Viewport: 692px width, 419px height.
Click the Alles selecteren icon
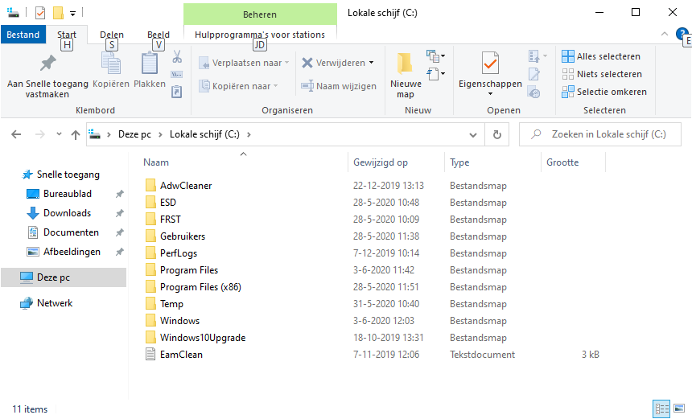[568, 56]
